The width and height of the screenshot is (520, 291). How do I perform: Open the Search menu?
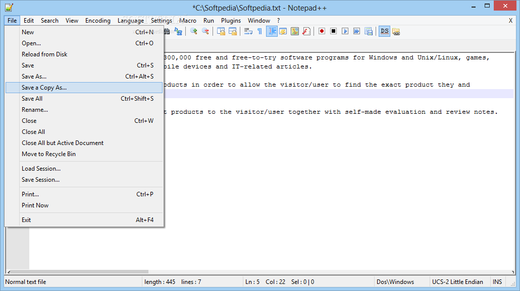click(49, 21)
